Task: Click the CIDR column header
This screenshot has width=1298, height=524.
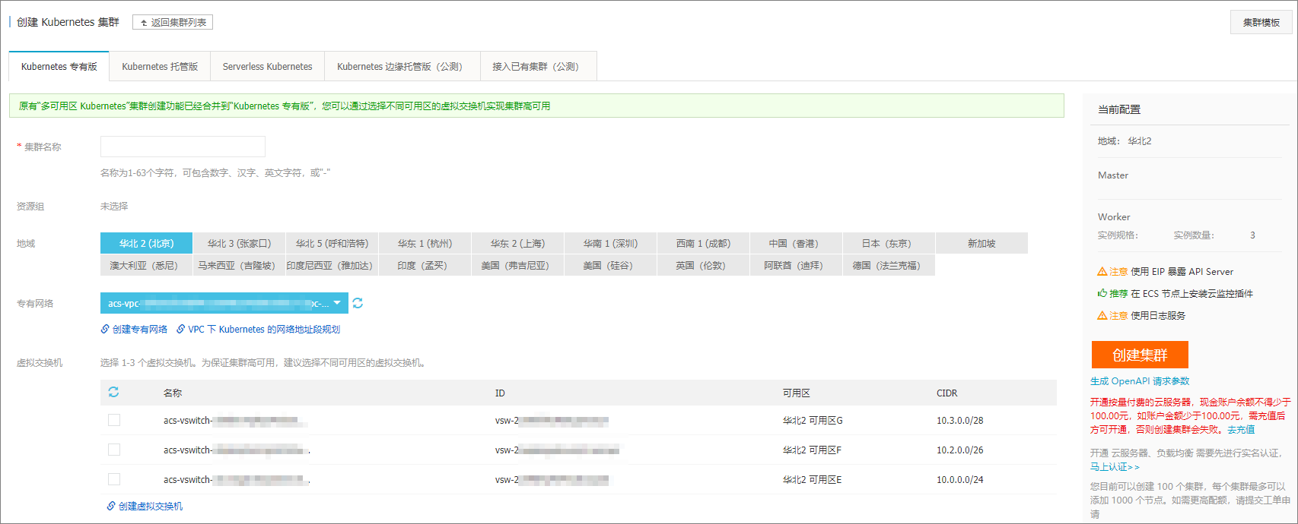Action: (x=946, y=393)
